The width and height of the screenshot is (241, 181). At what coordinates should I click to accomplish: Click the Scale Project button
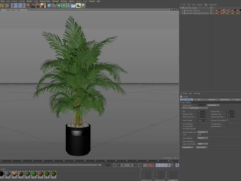[194, 108]
